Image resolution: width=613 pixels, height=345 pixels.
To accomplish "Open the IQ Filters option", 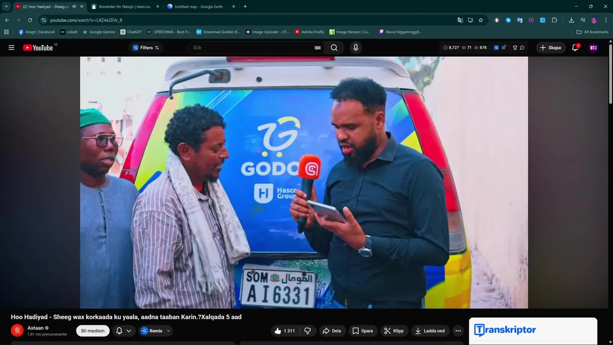I will (146, 47).
